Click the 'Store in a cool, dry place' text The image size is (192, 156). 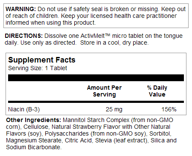[x=114, y=43]
